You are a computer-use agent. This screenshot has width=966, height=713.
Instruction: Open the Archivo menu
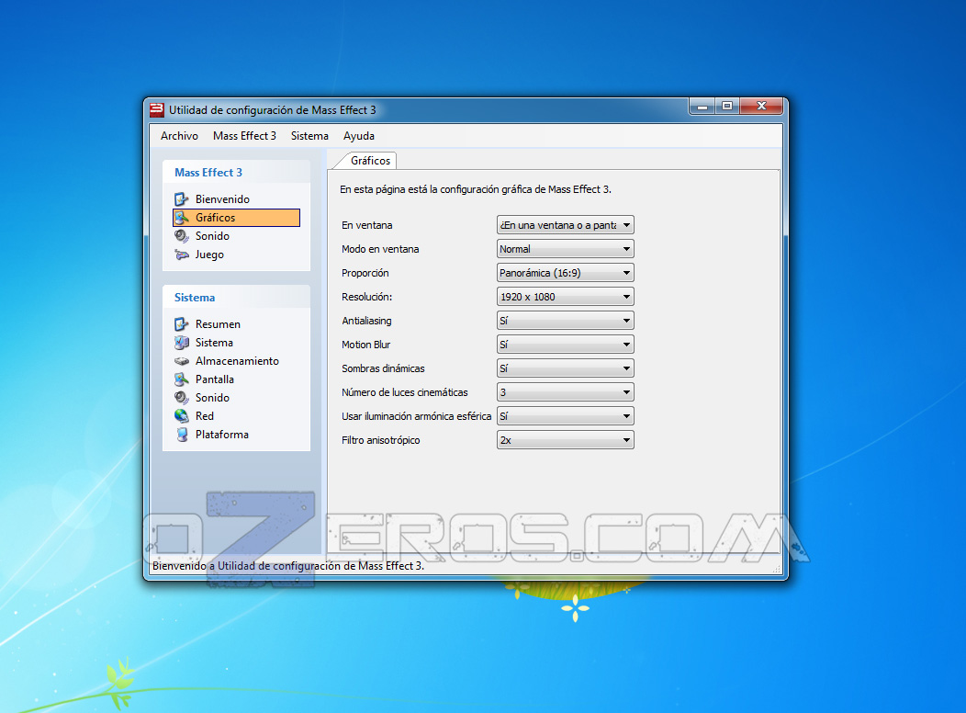click(179, 136)
